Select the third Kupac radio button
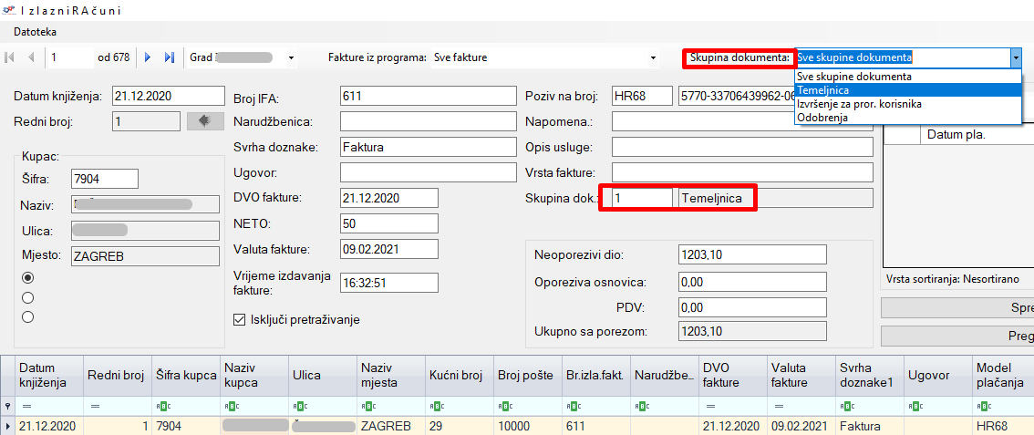The width and height of the screenshot is (1034, 435). click(27, 316)
